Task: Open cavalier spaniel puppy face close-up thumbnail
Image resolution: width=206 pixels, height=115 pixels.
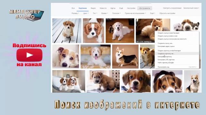Action: 93,31
